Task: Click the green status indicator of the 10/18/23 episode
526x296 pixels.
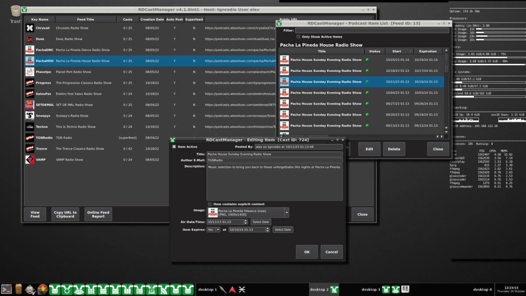Action: pyautogui.click(x=367, y=70)
